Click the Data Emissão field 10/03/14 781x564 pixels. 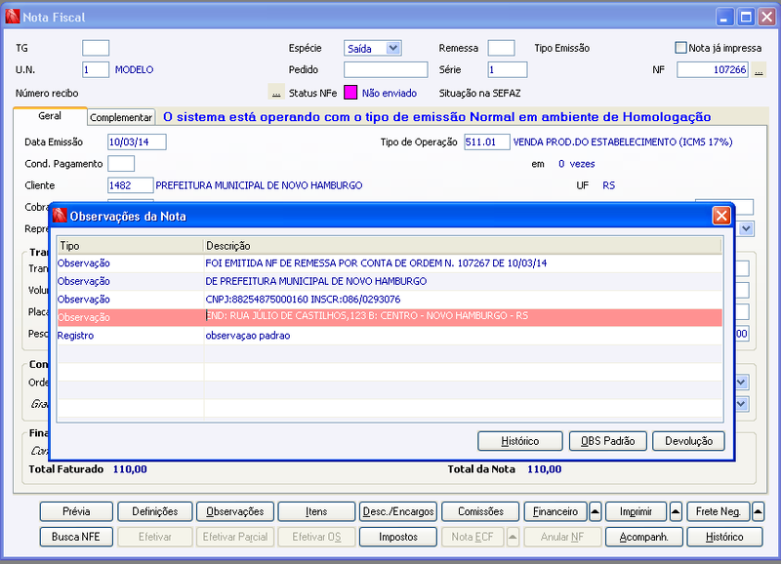click(137, 141)
